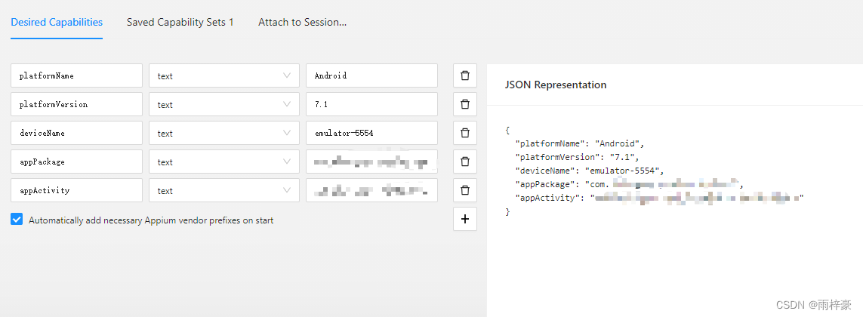Screen dimensions: 863x317
Task: Delete the deviceName capability row
Action: 465,133
